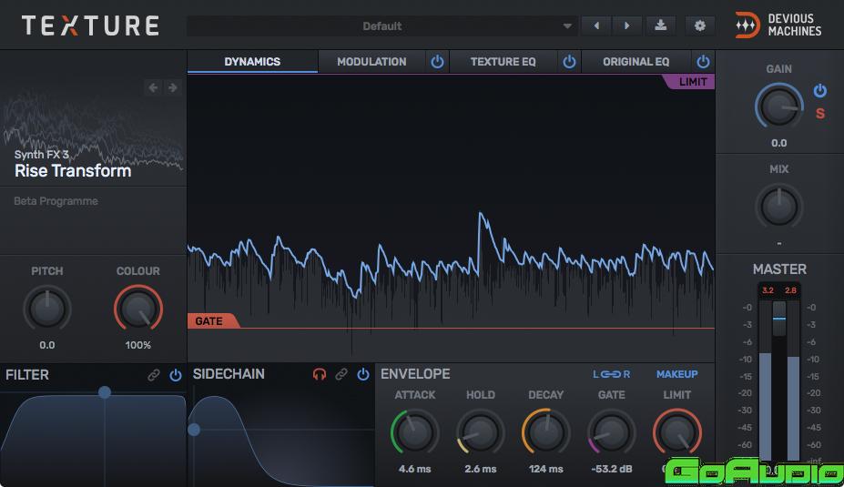
Task: Click the Filter cutoff handle node
Action: tap(105, 391)
